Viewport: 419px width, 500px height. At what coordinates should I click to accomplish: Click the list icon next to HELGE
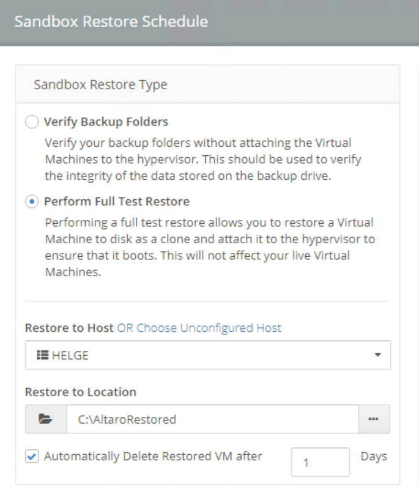pyautogui.click(x=43, y=355)
